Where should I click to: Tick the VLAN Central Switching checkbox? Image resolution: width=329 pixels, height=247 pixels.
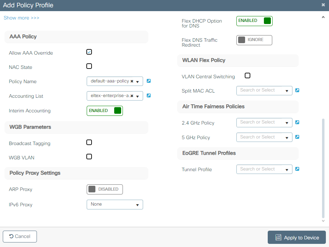pos(248,75)
